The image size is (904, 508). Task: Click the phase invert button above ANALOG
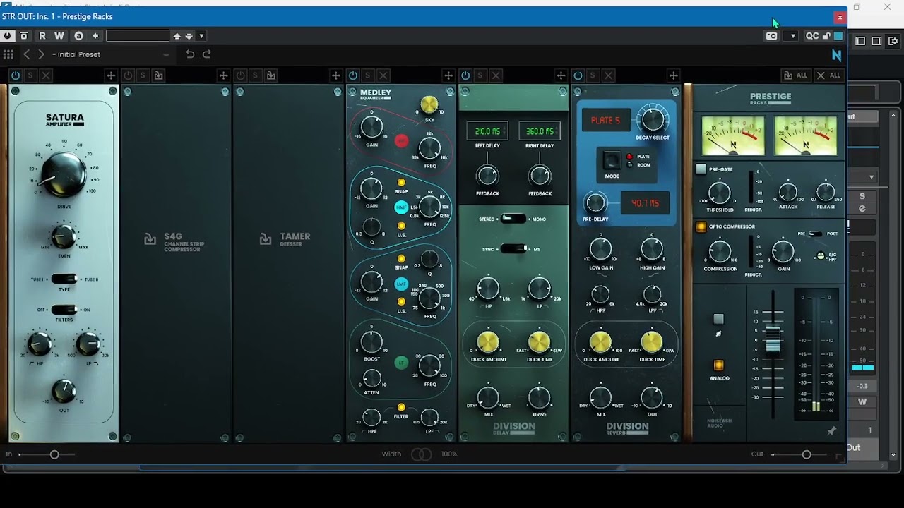coord(718,319)
